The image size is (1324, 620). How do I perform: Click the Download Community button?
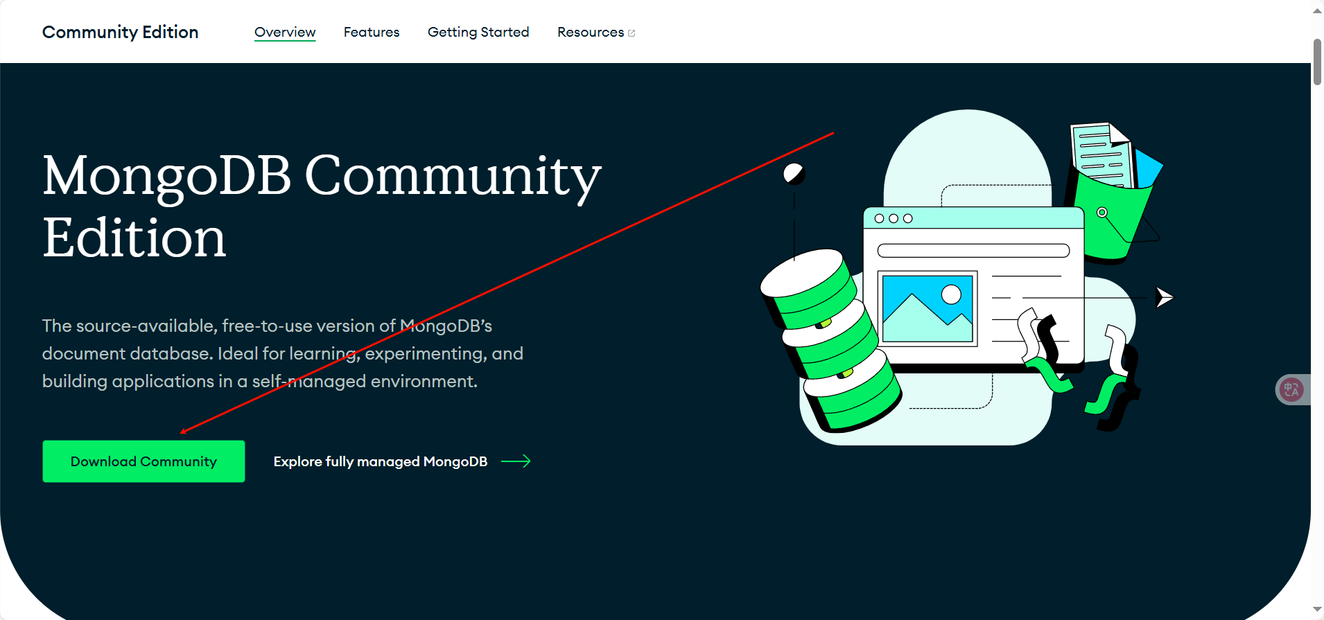point(143,461)
